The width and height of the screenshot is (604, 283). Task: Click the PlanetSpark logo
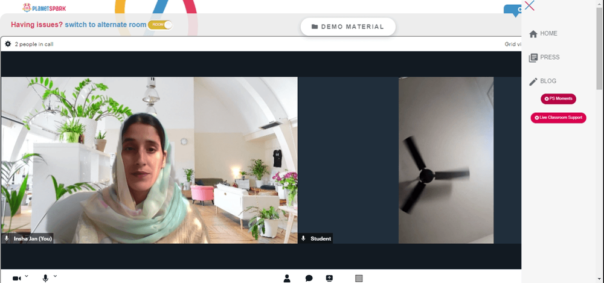(44, 7)
